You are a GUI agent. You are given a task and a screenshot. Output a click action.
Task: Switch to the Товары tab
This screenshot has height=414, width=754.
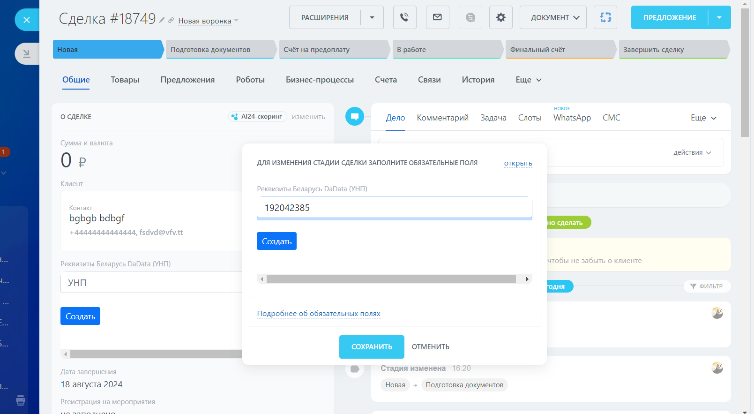pos(125,80)
